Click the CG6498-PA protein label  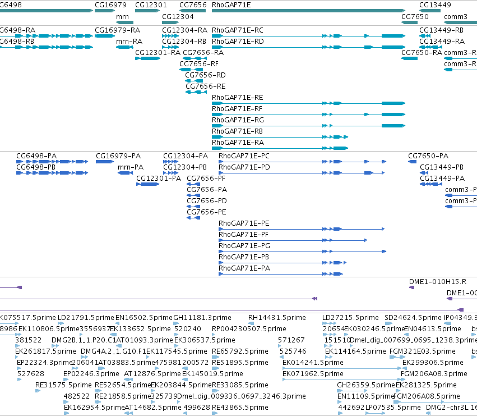pyautogui.click(x=36, y=156)
